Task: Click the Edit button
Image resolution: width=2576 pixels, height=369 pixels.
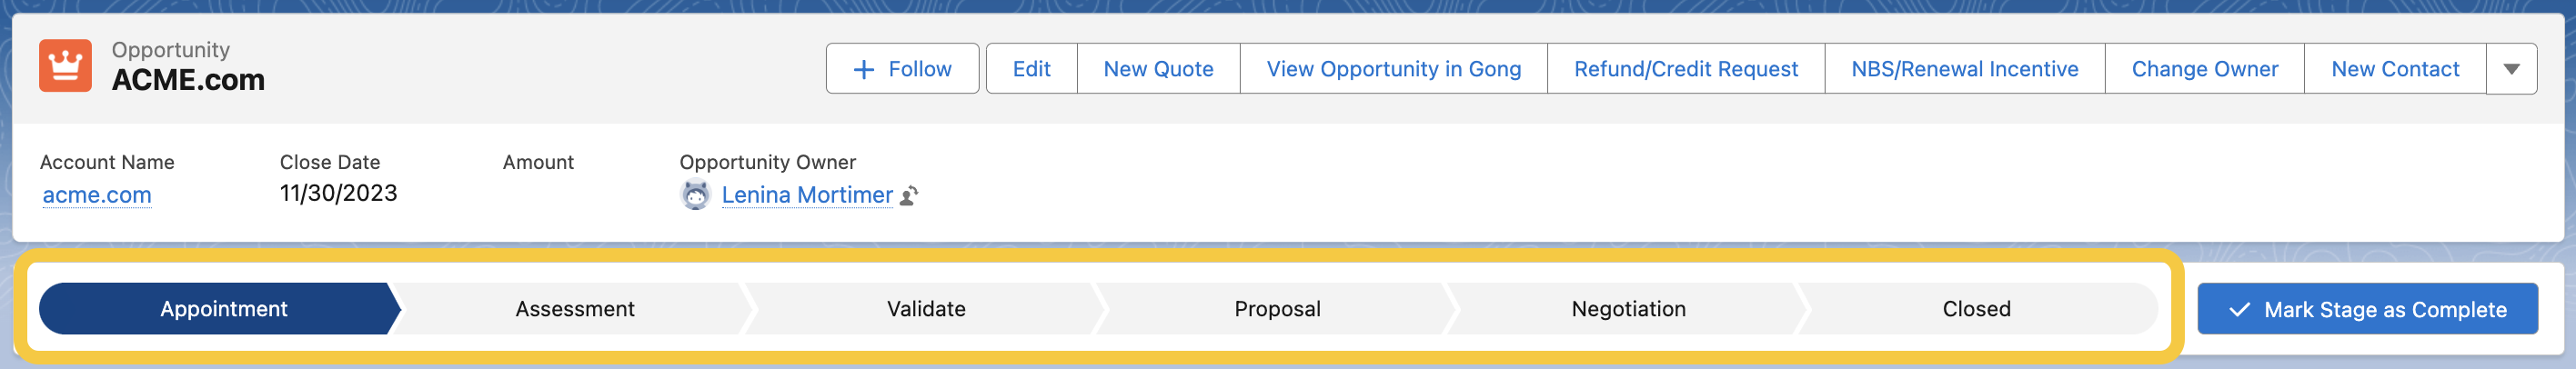Action: click(x=1031, y=69)
